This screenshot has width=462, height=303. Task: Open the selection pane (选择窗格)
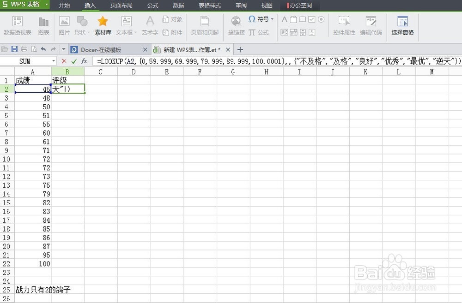coord(402,25)
